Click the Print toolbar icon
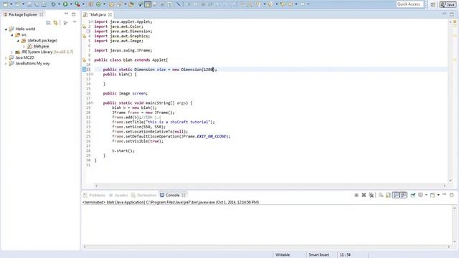The height and width of the screenshot is (258, 459). coord(44,4)
